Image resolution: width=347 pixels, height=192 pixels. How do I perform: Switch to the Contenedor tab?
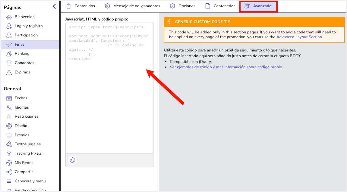220,6
